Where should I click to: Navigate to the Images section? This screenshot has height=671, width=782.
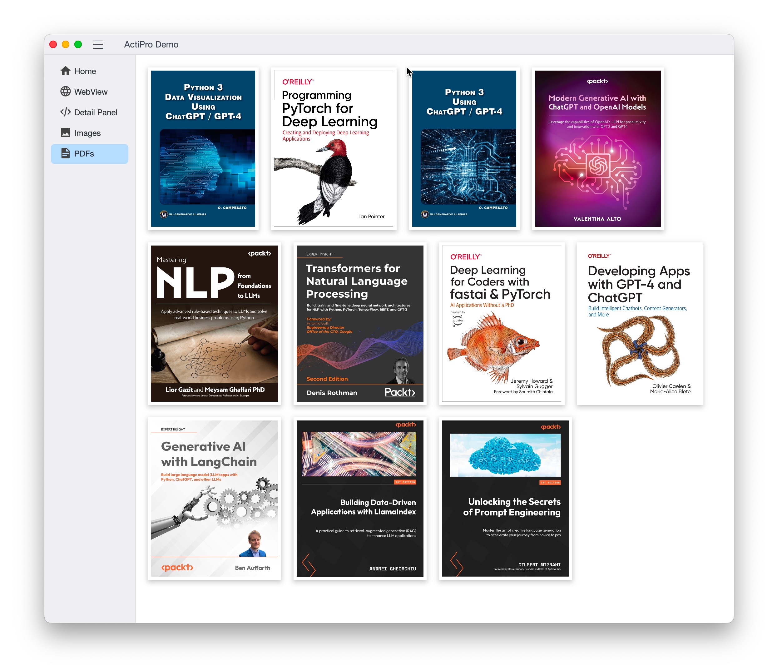[90, 133]
